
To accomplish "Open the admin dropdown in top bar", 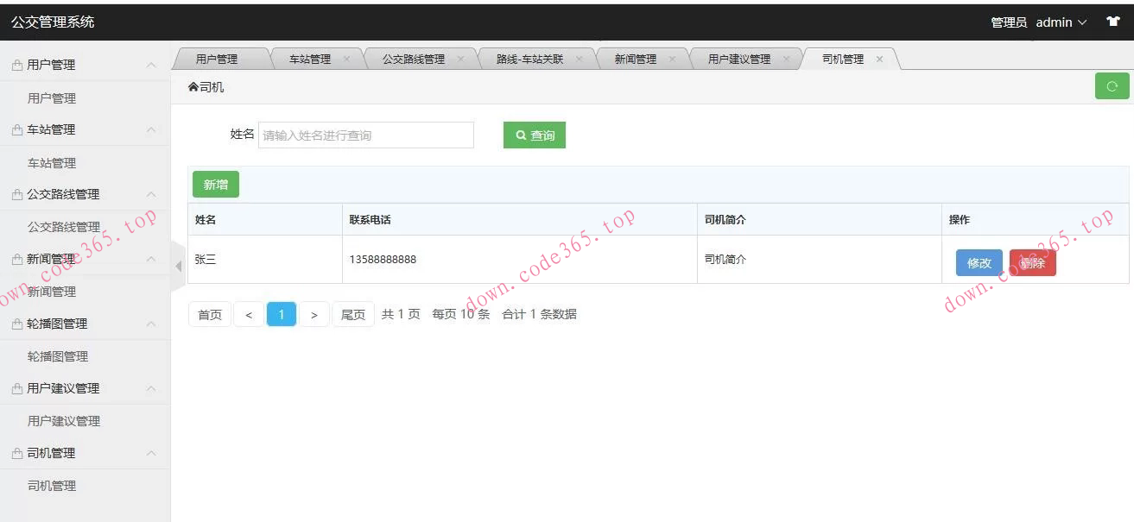I will tap(1055, 22).
